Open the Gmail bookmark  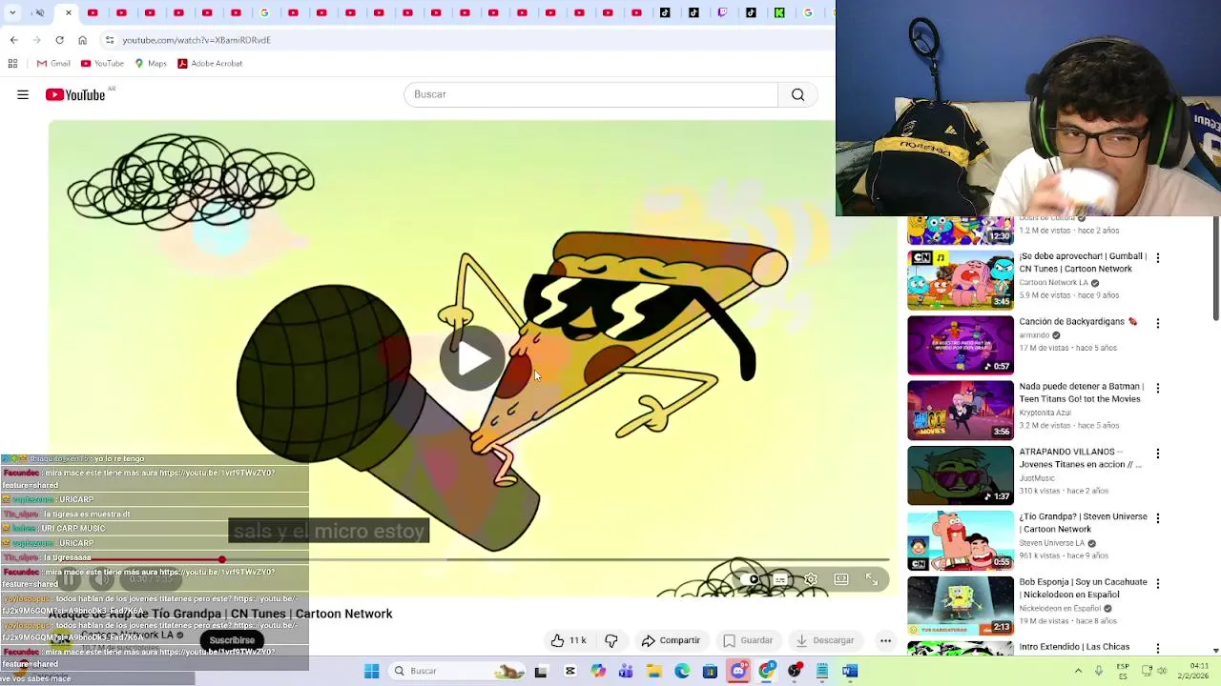click(53, 64)
